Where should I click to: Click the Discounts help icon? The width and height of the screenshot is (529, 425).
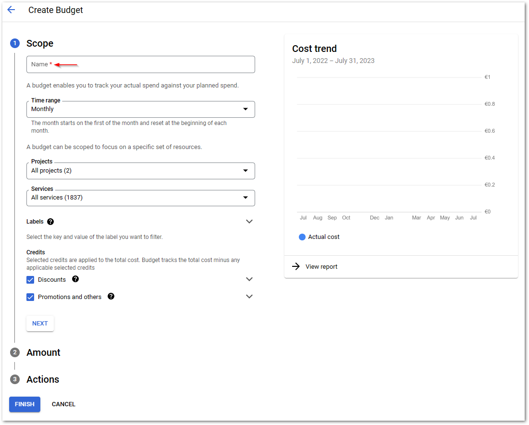click(x=75, y=279)
